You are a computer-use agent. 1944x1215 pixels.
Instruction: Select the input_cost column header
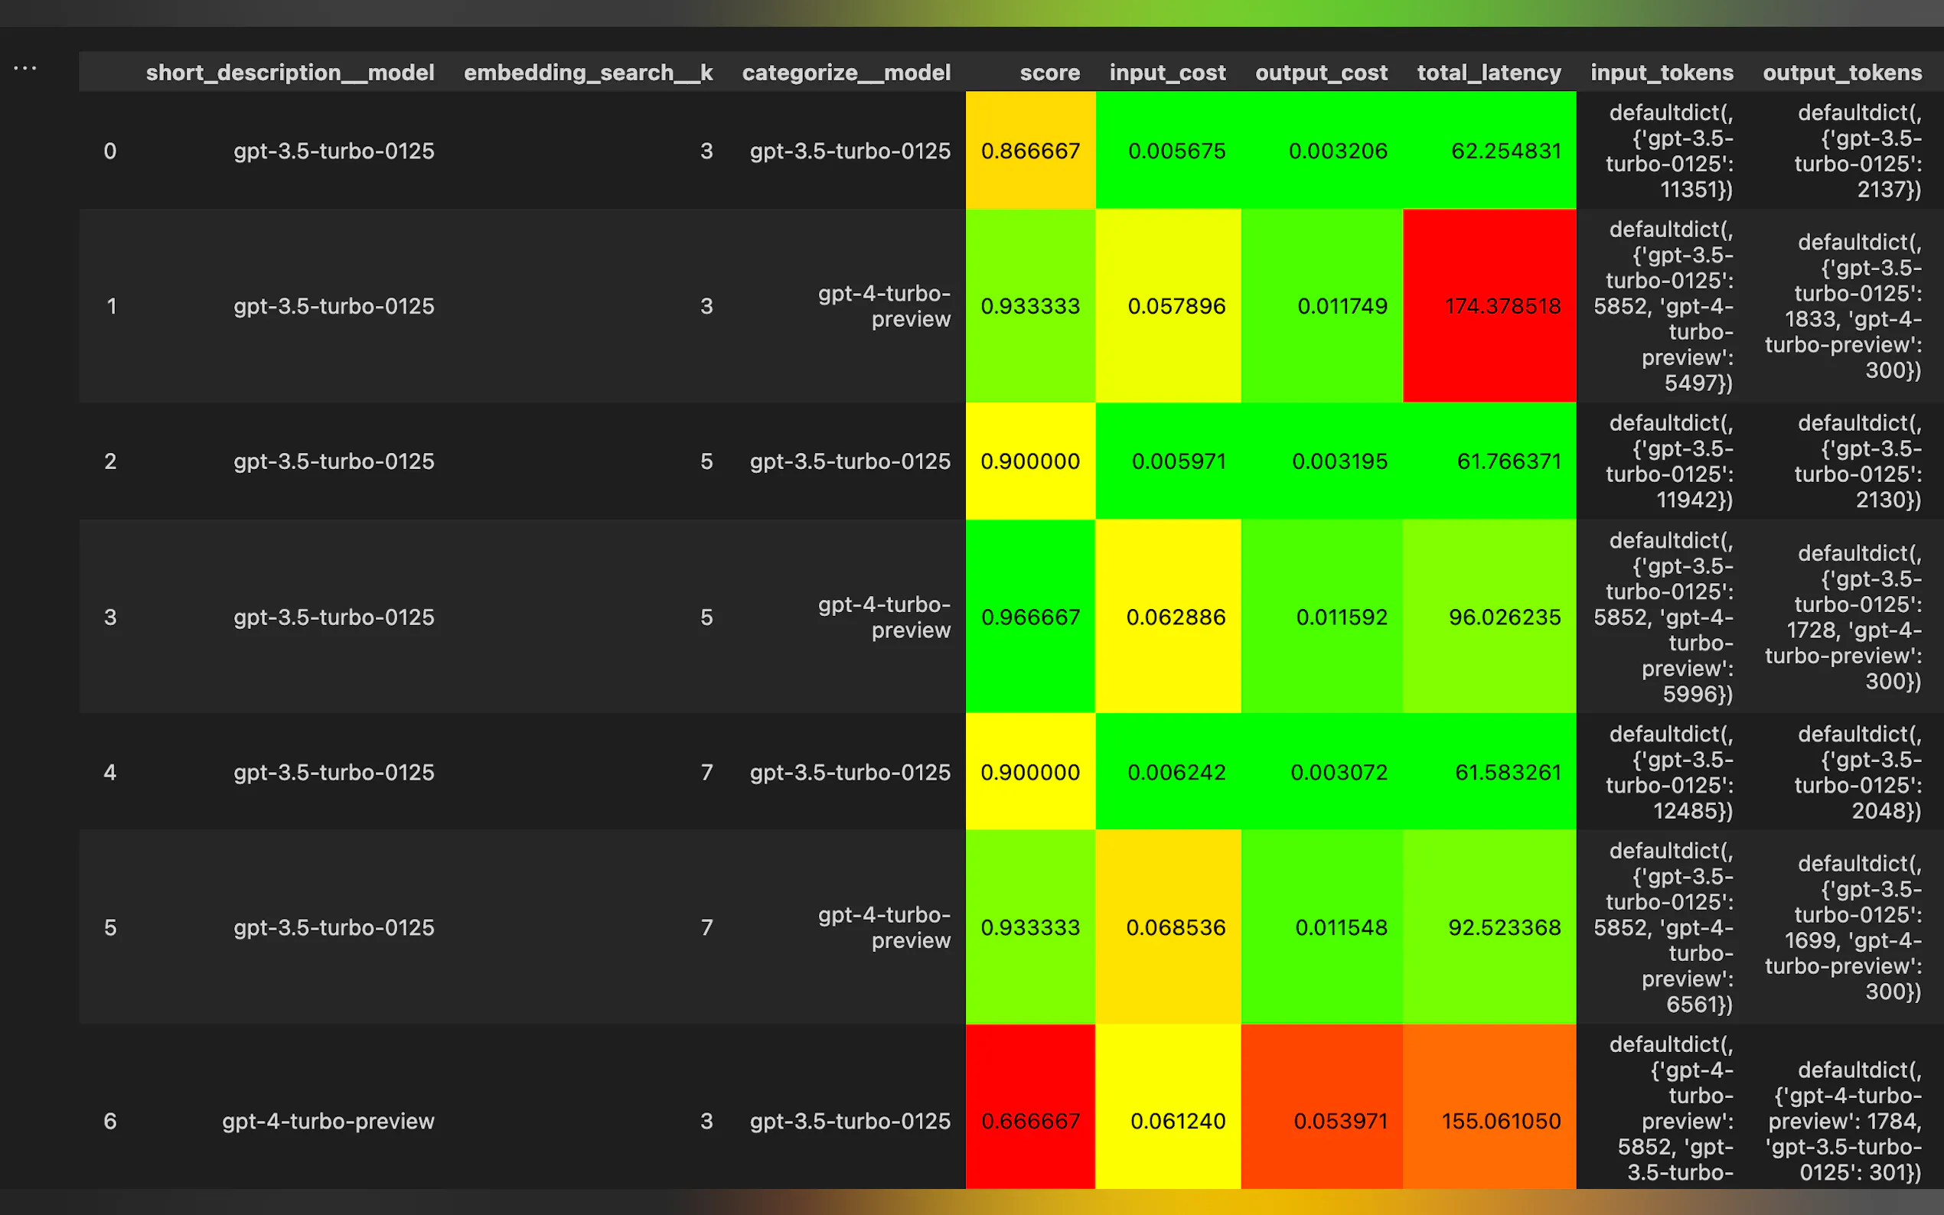point(1167,73)
